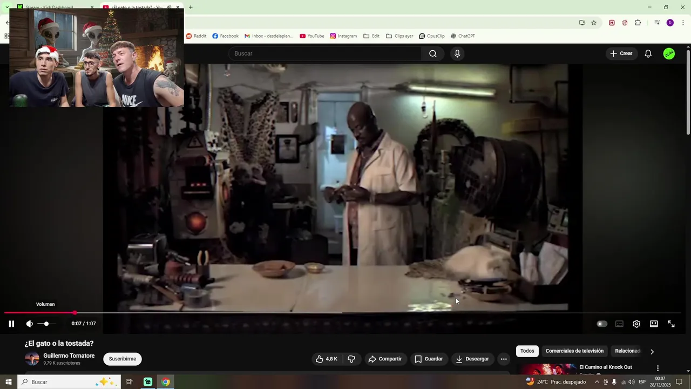
Task: Open the system volume tray icon
Action: coord(631,382)
